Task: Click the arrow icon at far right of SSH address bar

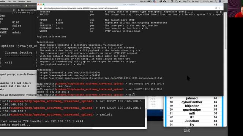Action: tap(219, 8)
